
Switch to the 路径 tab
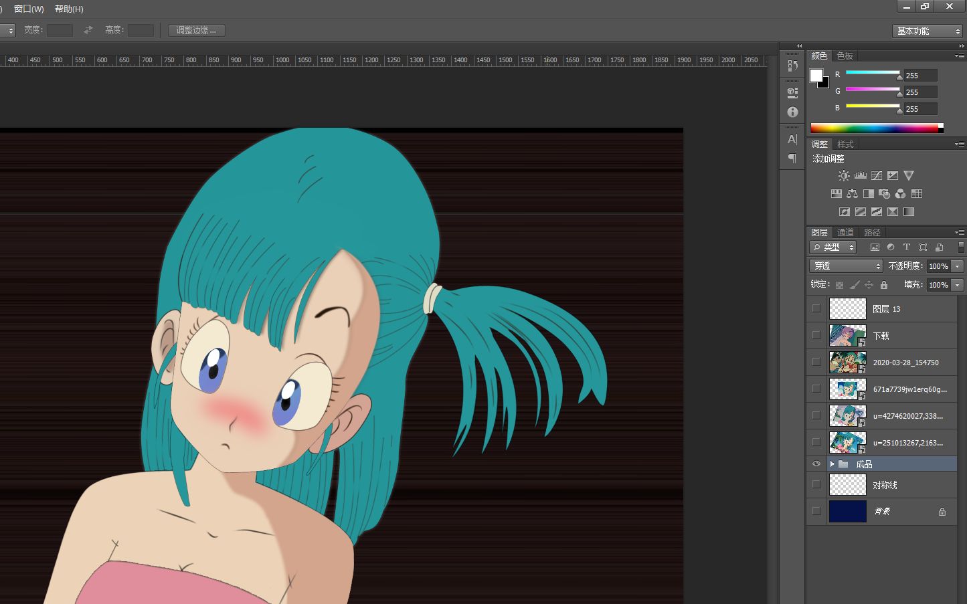872,233
